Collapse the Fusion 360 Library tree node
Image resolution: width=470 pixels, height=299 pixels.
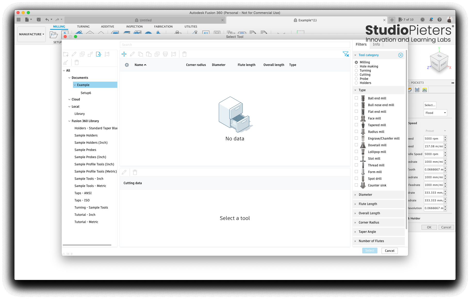tap(69, 121)
